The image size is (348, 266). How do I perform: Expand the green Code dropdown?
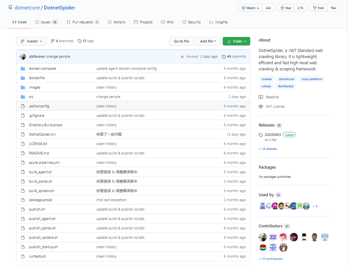pos(236,41)
